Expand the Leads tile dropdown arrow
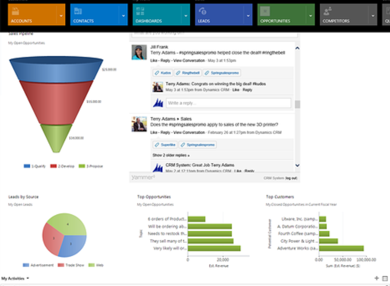390x286 pixels. pyautogui.click(x=248, y=16)
